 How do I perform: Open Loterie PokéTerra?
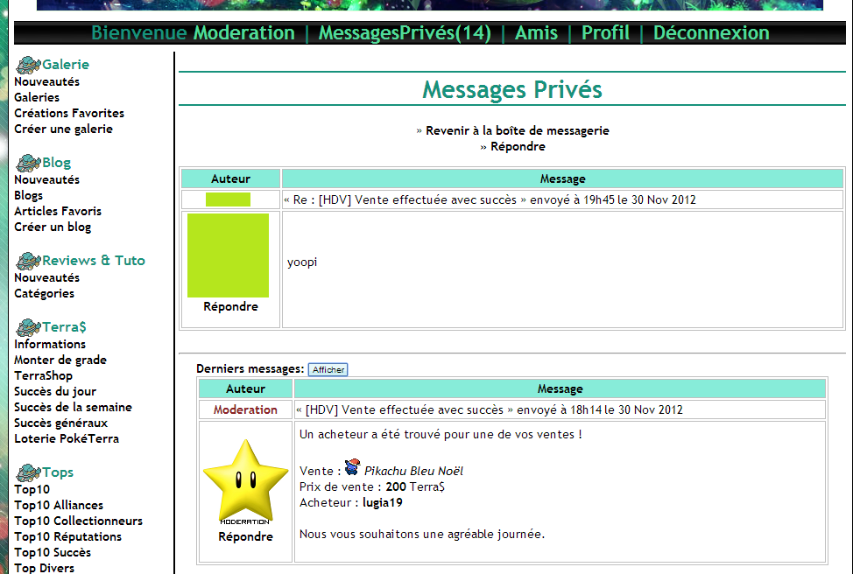tap(67, 438)
